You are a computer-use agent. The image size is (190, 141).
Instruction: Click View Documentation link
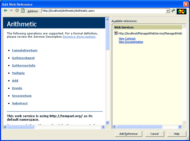pos(131,42)
